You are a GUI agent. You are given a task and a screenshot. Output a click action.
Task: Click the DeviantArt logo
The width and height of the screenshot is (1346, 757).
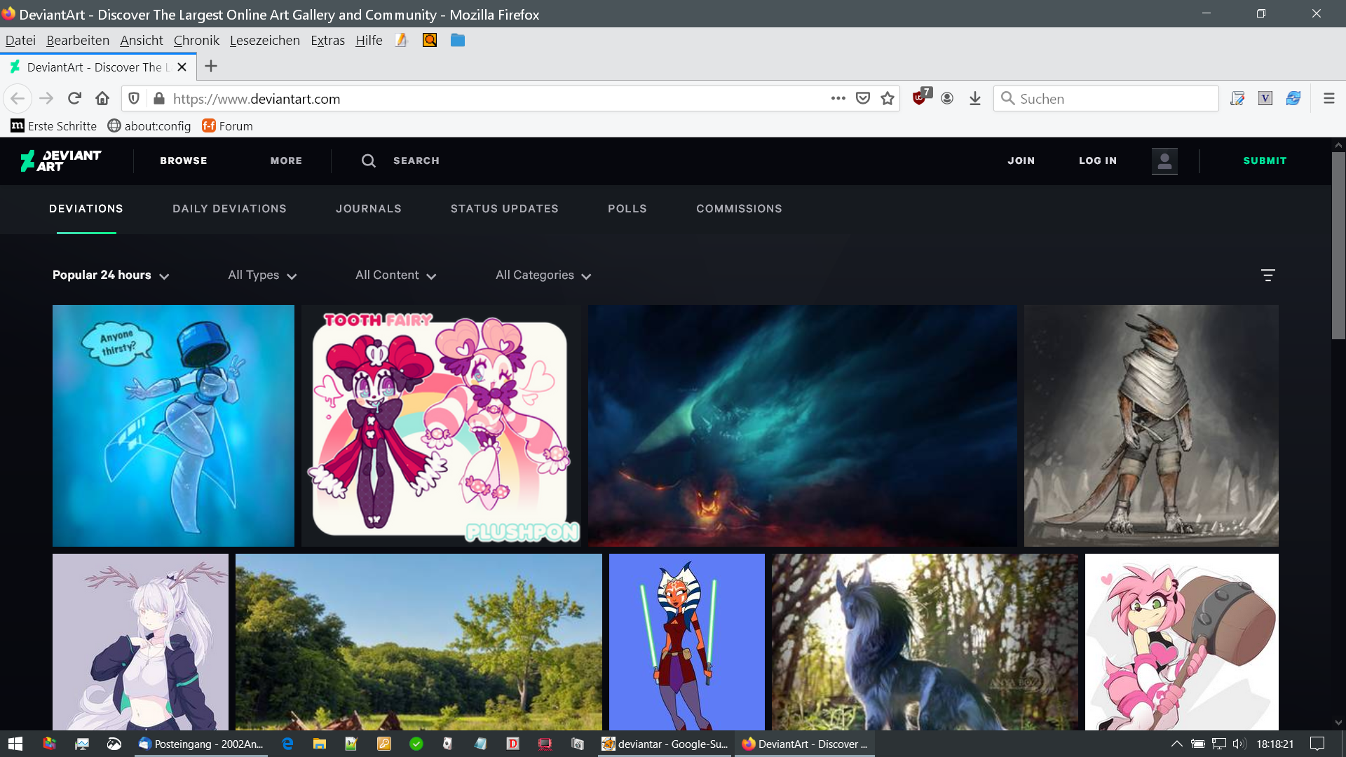61,161
